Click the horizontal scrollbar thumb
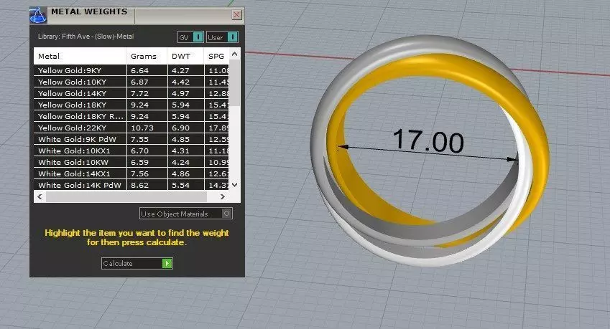 click(126, 196)
